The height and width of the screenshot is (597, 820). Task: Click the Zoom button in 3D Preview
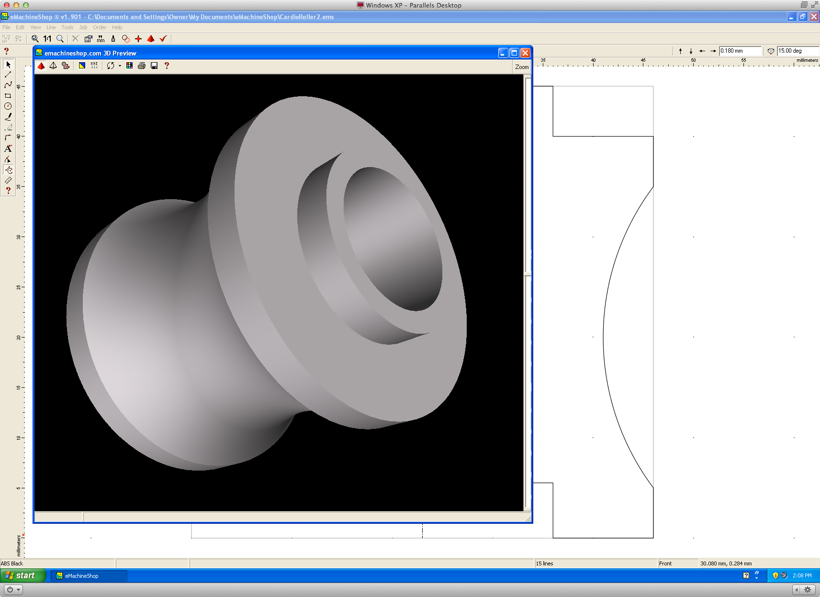click(522, 67)
